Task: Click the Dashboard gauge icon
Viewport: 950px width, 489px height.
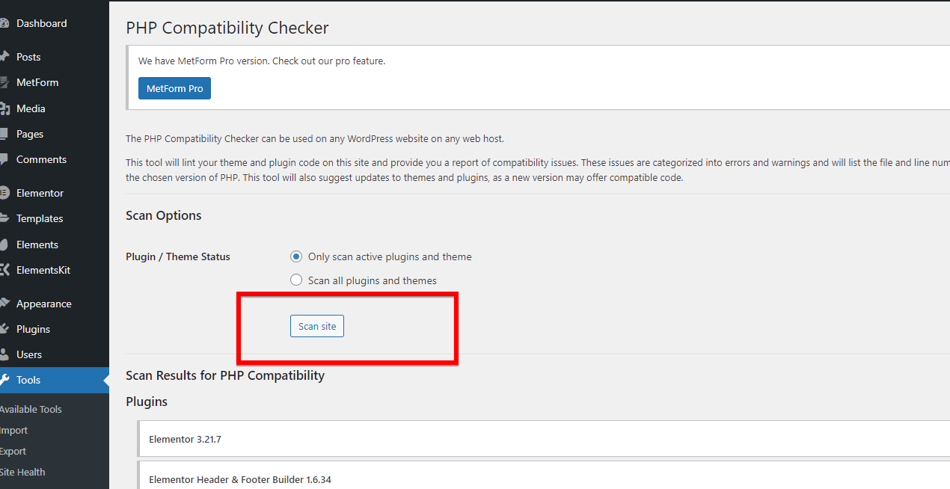Action: point(4,24)
